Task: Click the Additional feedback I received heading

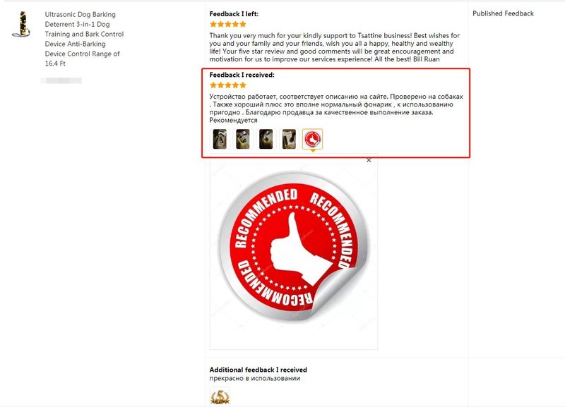Action: pyautogui.click(x=258, y=370)
